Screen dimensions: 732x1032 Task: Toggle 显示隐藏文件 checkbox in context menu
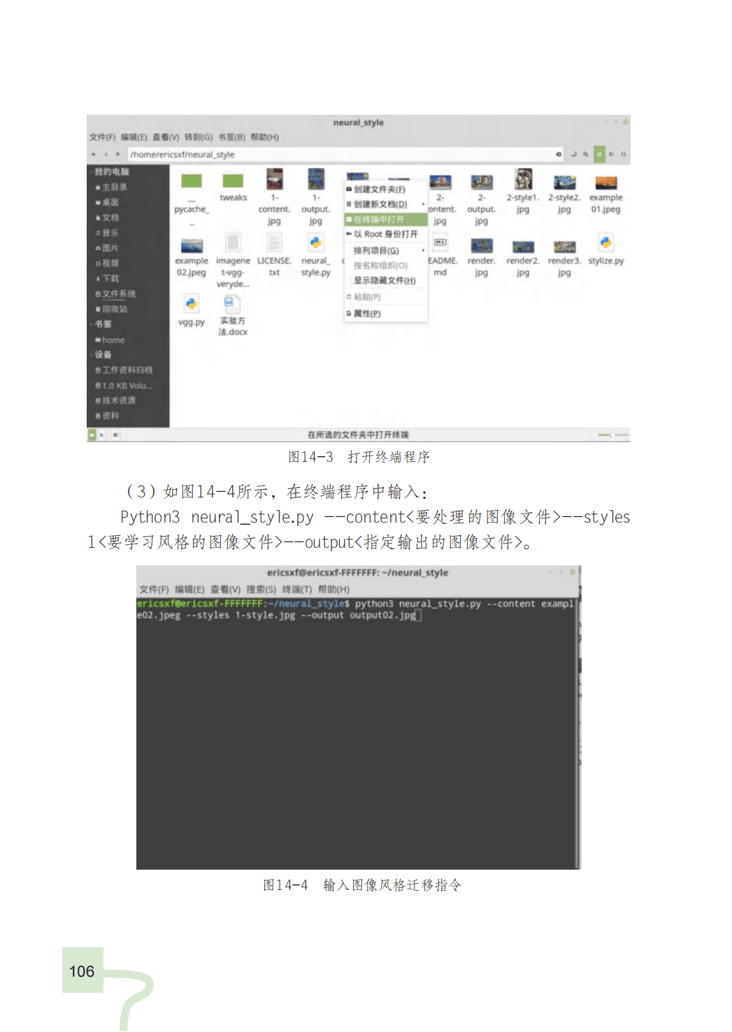click(x=384, y=281)
